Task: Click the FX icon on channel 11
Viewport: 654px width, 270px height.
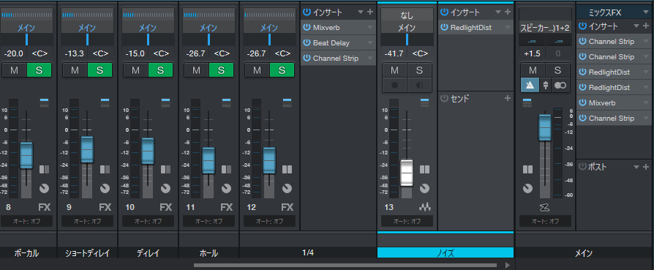Action: (227, 207)
